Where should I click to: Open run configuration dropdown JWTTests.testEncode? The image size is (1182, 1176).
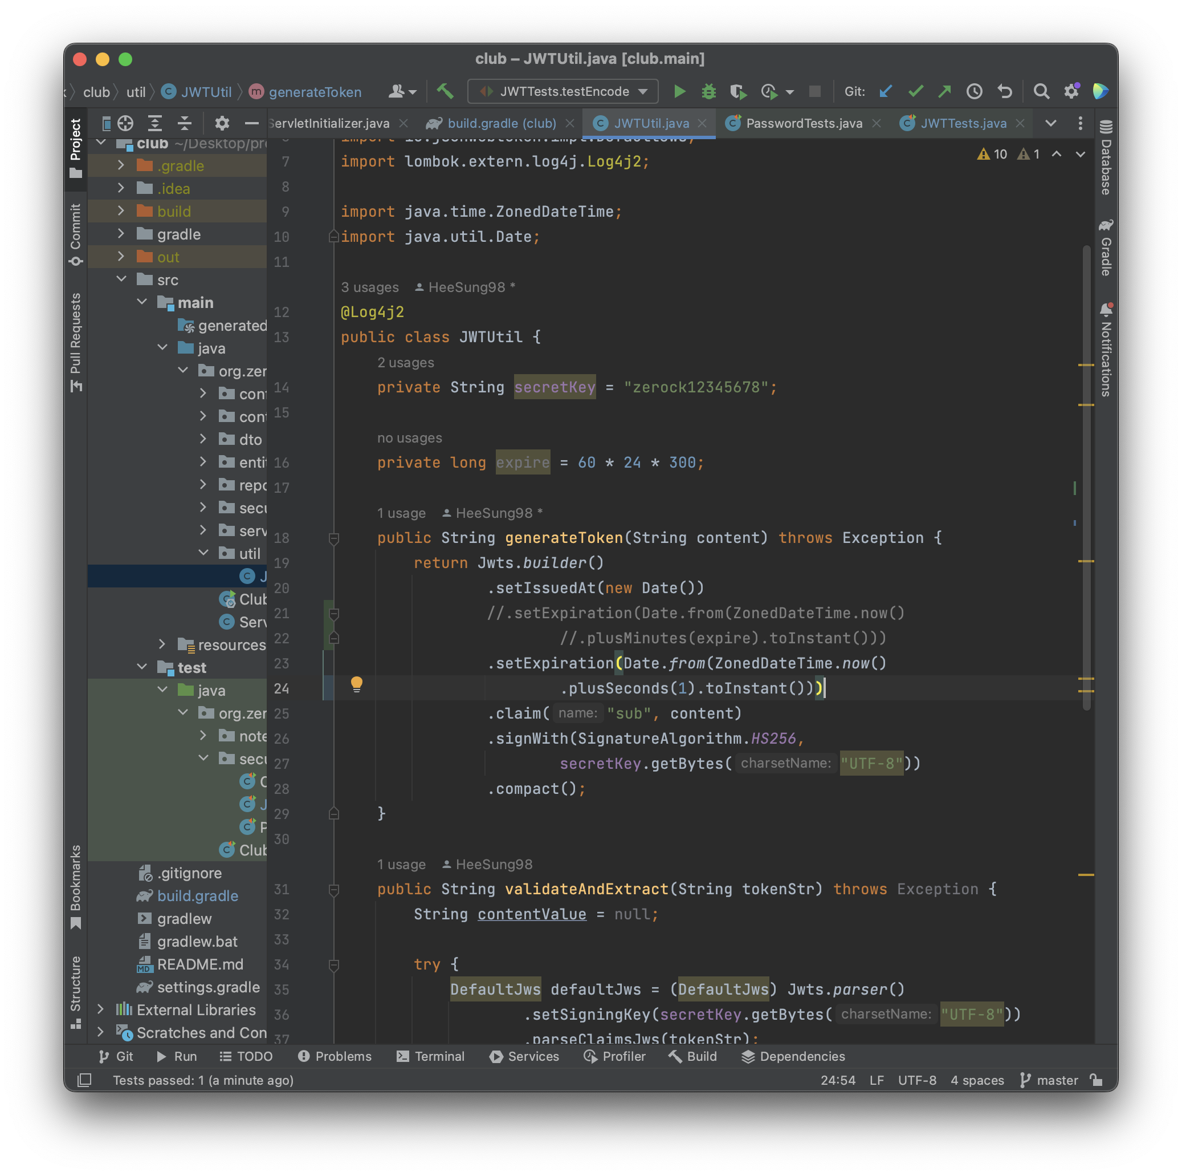pos(563,92)
